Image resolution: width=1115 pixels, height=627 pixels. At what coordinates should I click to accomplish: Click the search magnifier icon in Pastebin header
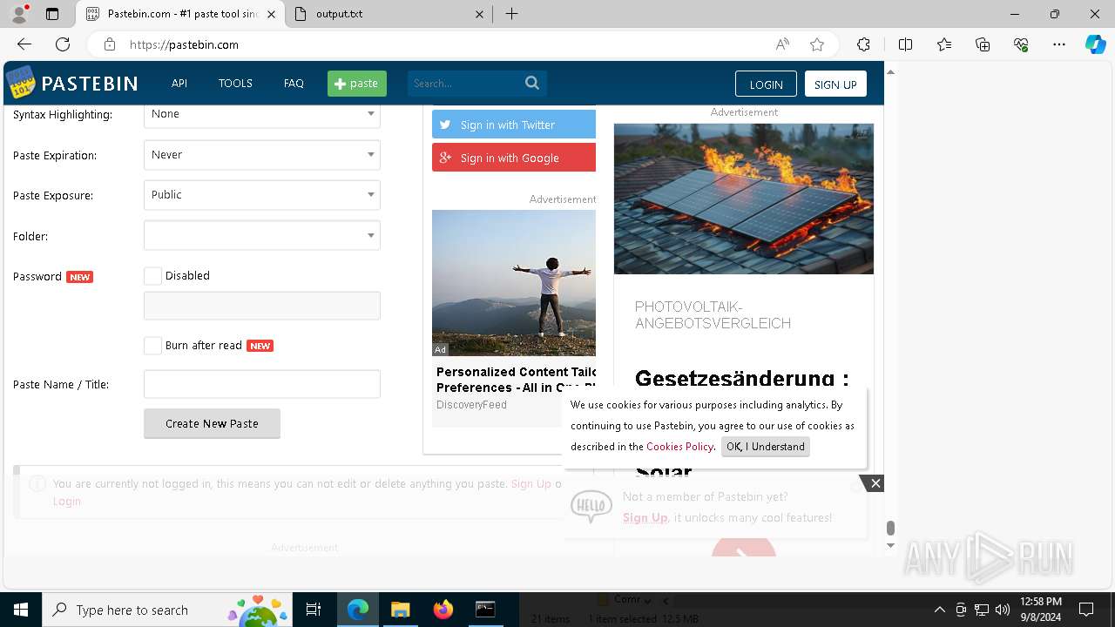click(532, 83)
